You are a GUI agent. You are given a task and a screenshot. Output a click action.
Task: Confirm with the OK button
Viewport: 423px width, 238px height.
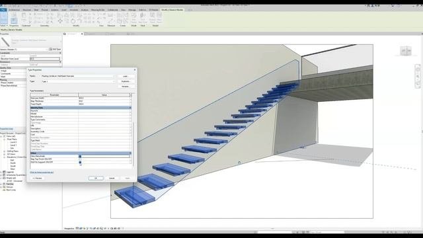point(96,178)
